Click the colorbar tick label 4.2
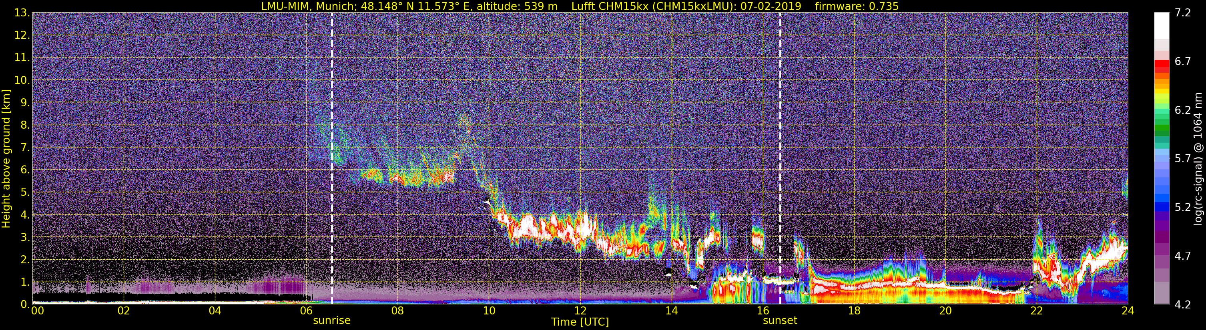This screenshot has height=330, width=1206. pyautogui.click(x=1183, y=305)
